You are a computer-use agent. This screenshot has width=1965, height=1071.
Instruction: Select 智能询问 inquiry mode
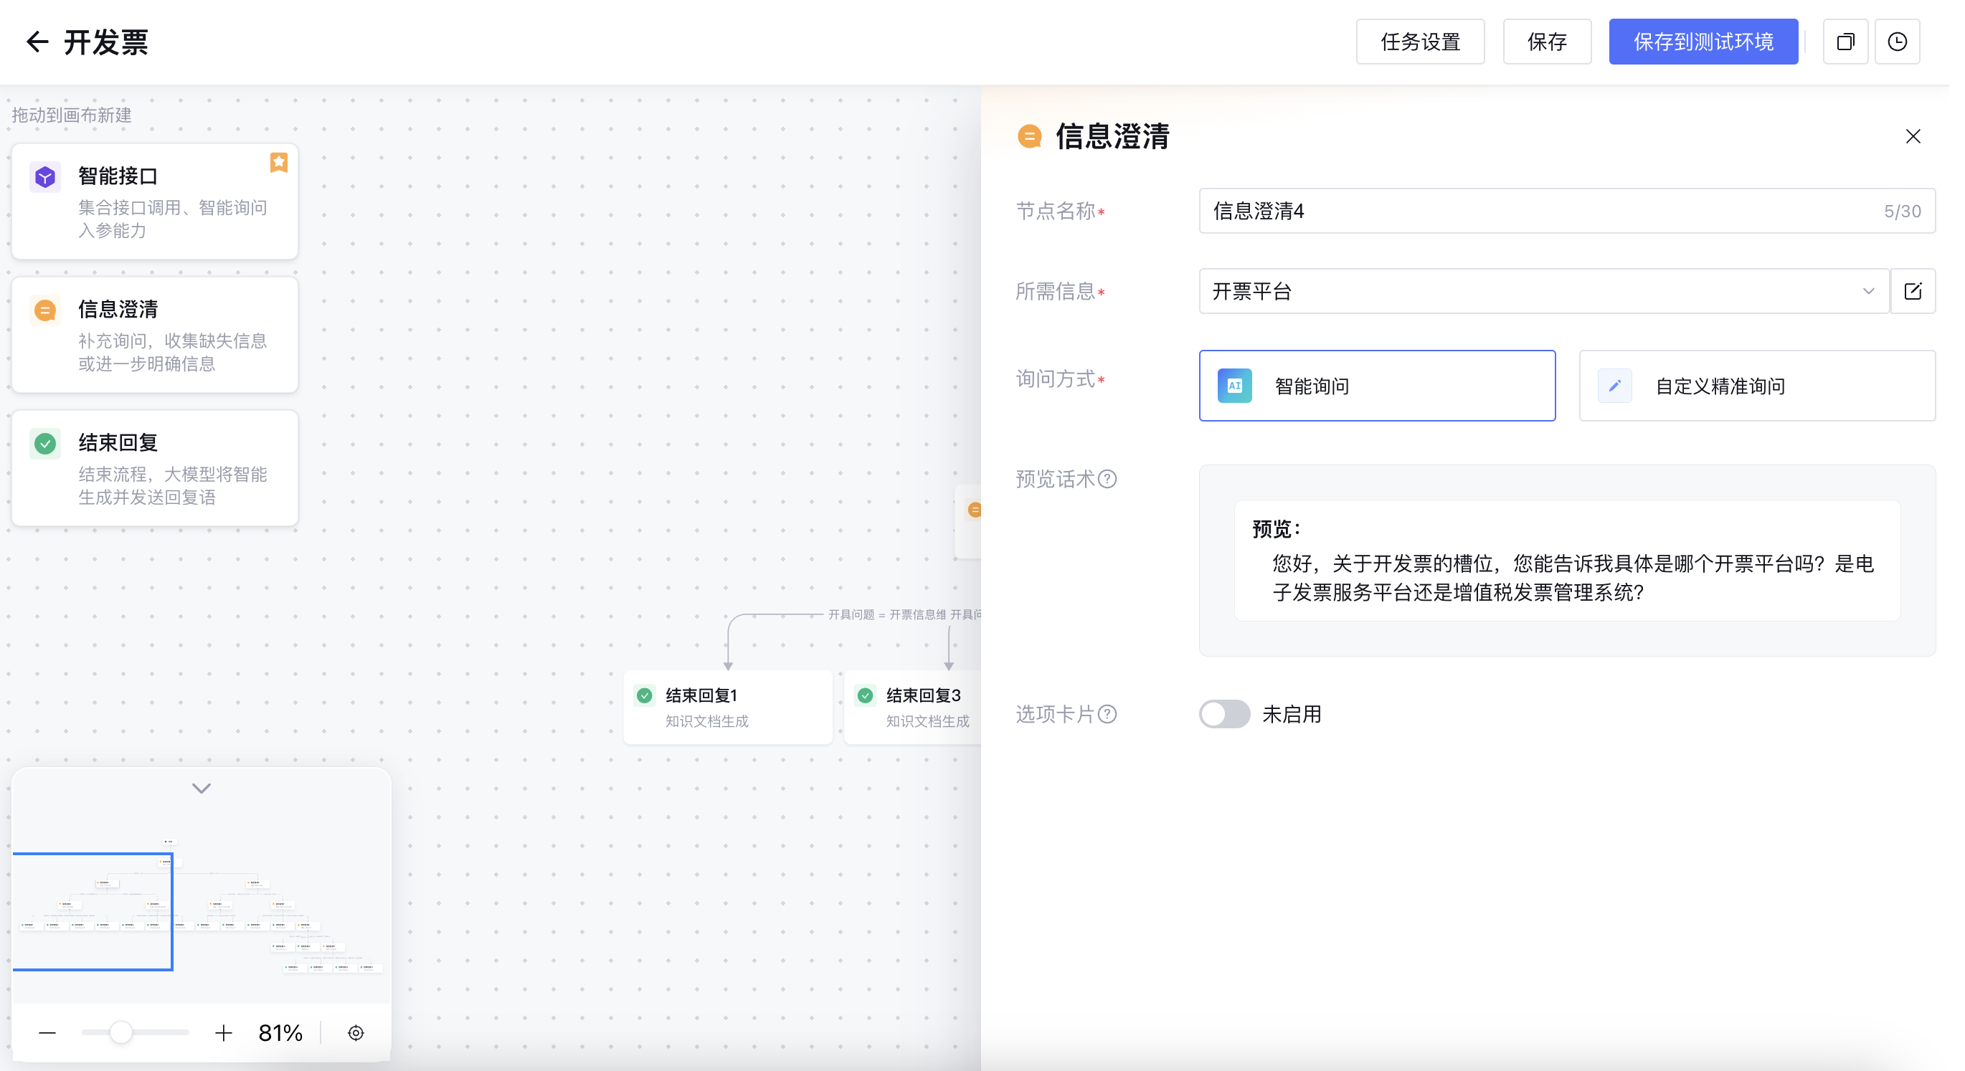click(x=1377, y=386)
